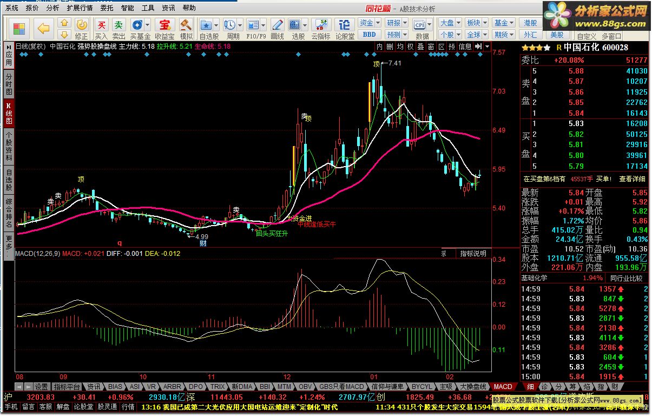The width and height of the screenshot is (652, 416).
Task: Click the 查看详细 link
Action: 633,179
